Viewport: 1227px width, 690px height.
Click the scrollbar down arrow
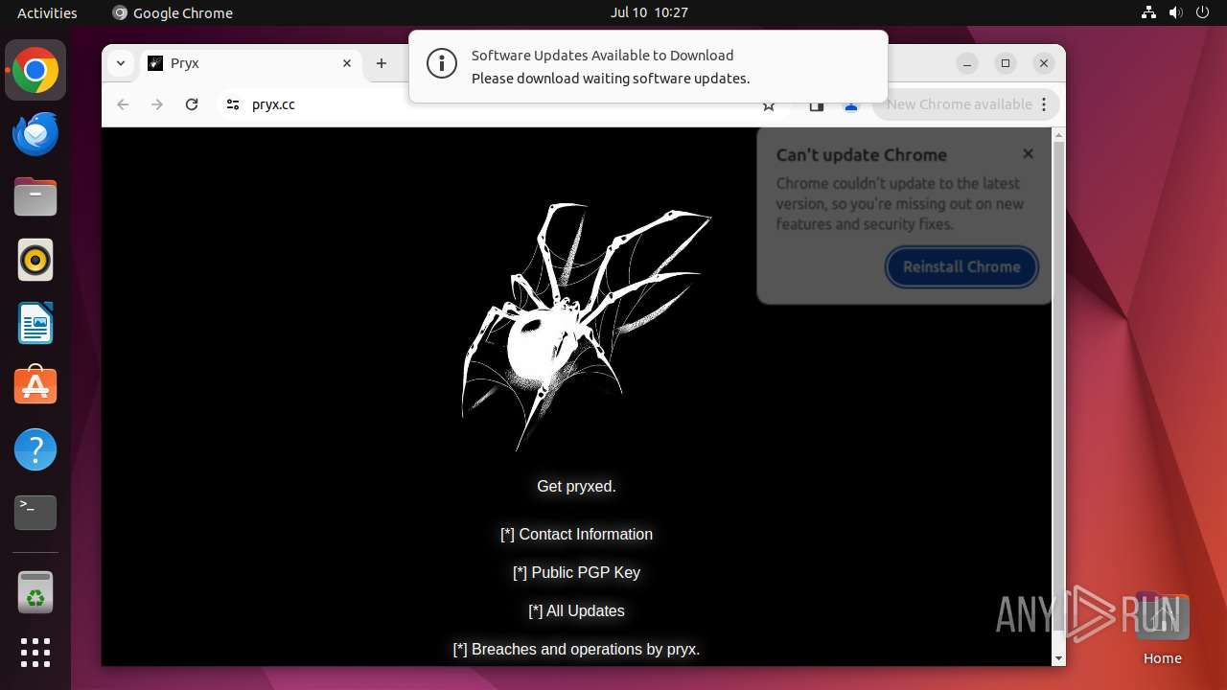(1058, 658)
